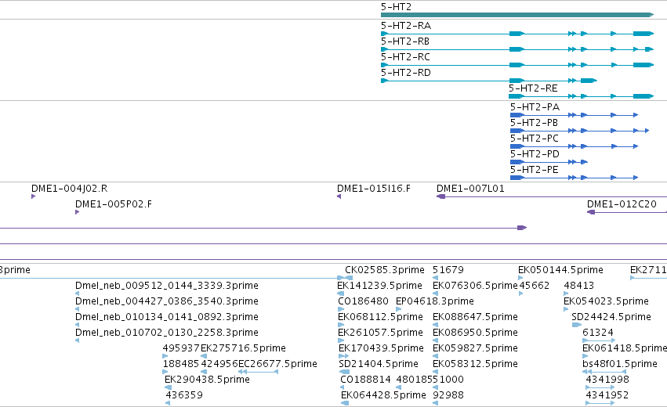Click the CK02585.3prime feature label
The height and width of the screenshot is (407, 667).
pos(385,270)
